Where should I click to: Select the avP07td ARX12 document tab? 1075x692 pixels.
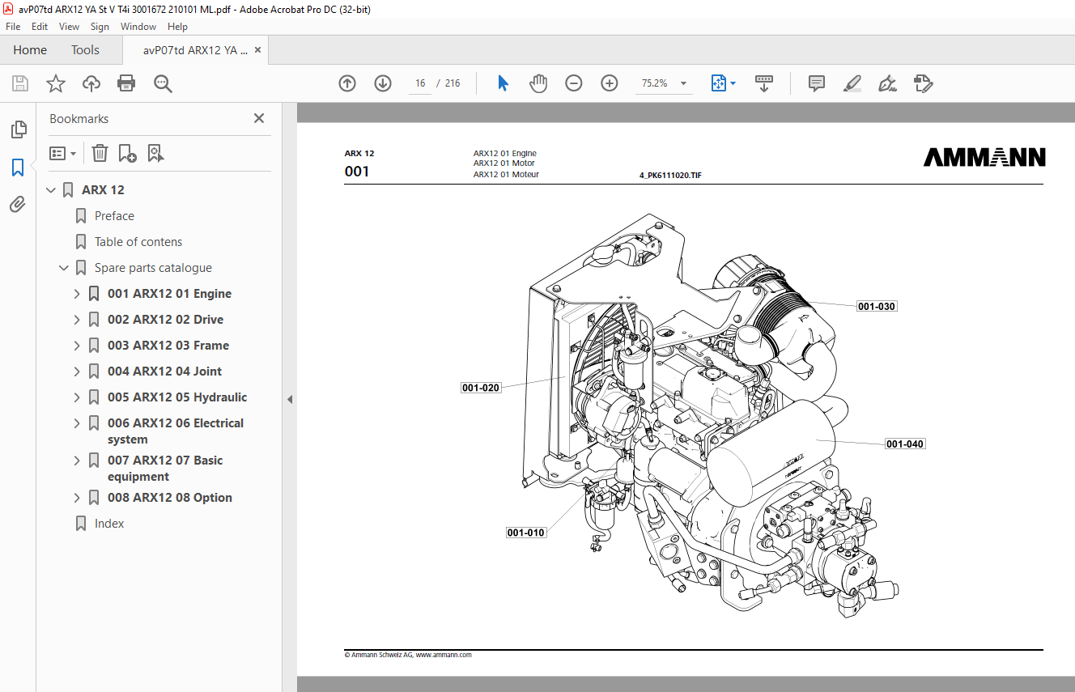pyautogui.click(x=195, y=50)
